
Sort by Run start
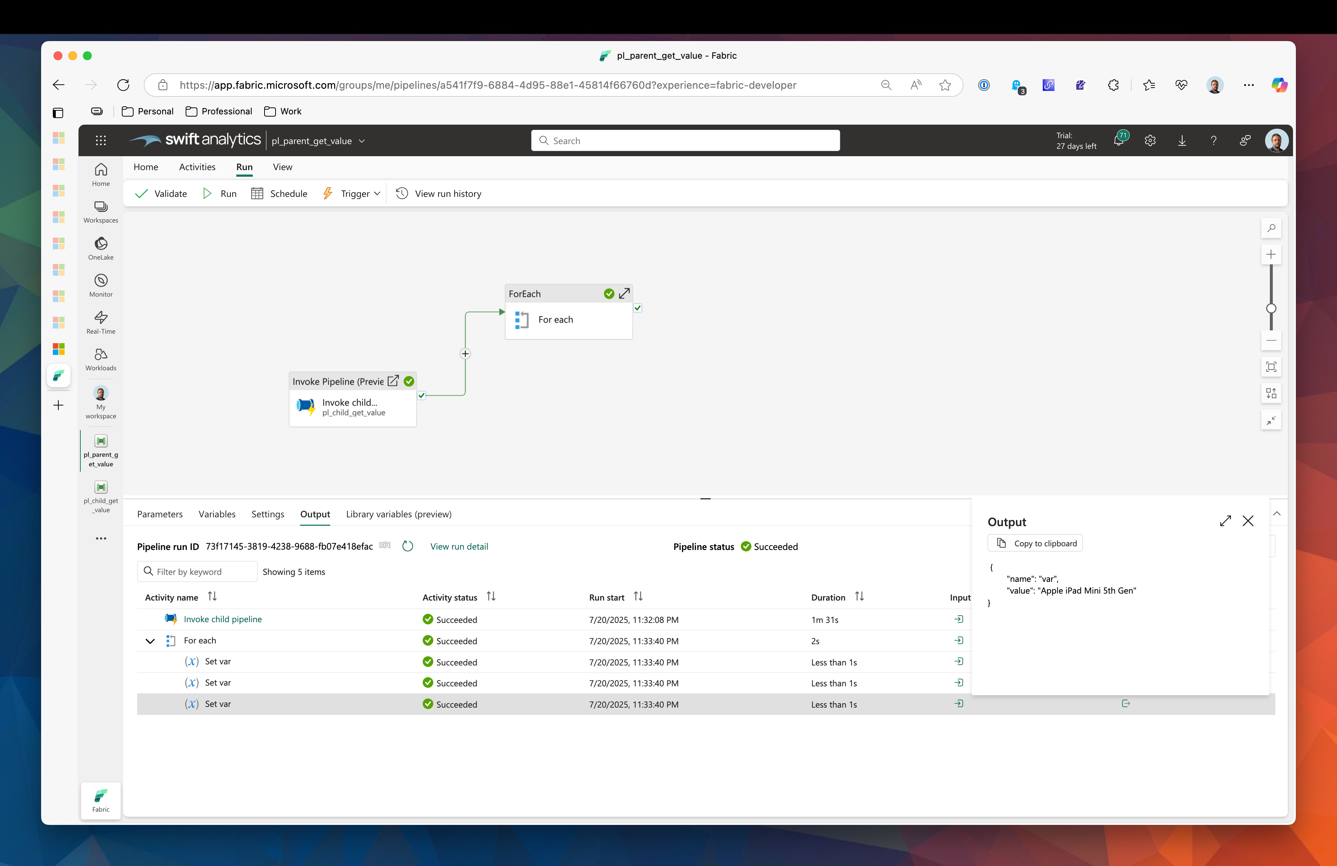click(638, 597)
